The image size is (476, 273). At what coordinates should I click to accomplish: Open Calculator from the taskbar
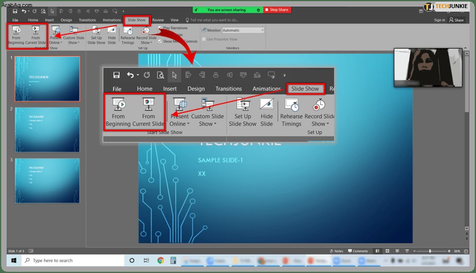click(x=173, y=260)
